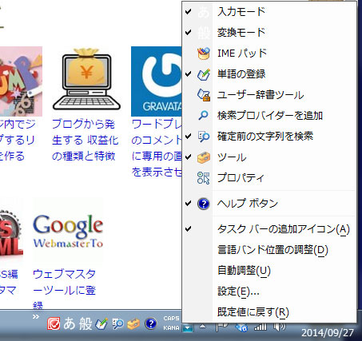Toggle 確定前の文字列を検索 checkmark
362x341 pixels.
tap(189, 136)
